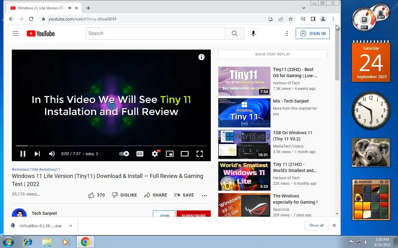This screenshot has width=398, height=248.
Task: Bookmark this page with the star
Action: pyautogui.click(x=291, y=19)
